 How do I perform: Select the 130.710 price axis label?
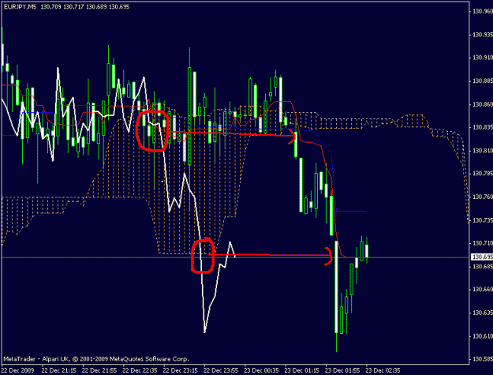click(483, 243)
